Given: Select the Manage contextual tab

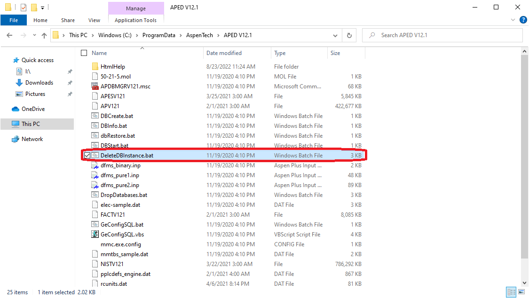Looking at the screenshot, I should [x=136, y=8].
